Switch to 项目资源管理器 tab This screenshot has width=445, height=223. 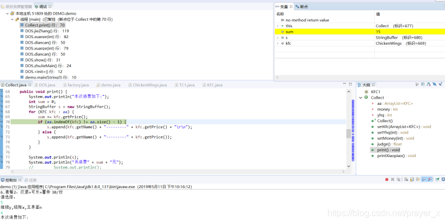(x=16, y=6)
